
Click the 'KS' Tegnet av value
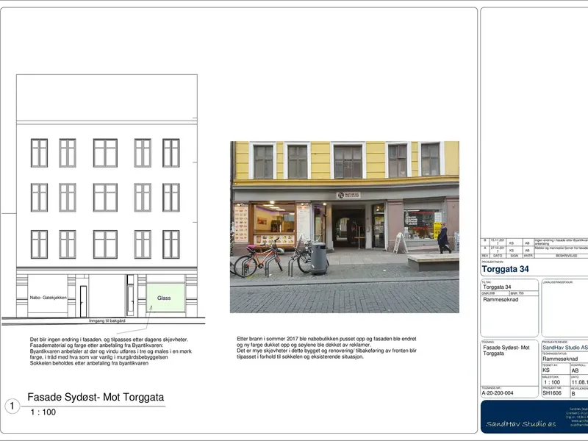(546, 370)
